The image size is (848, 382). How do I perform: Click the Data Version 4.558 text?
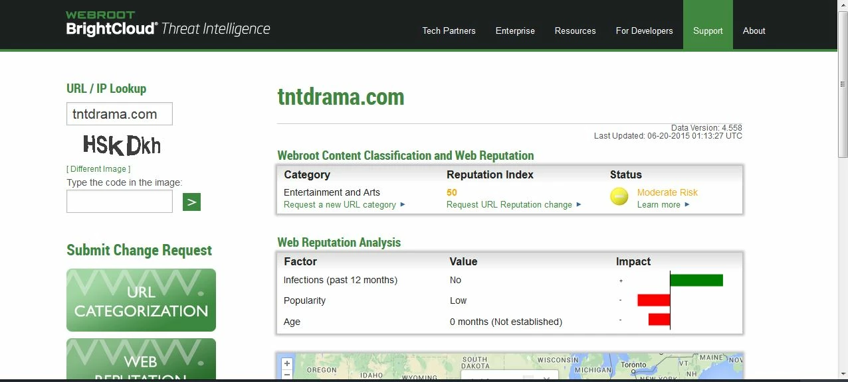point(706,127)
